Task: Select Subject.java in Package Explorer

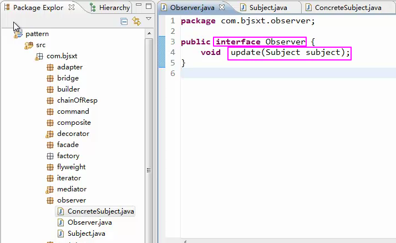Action: tap(87, 234)
